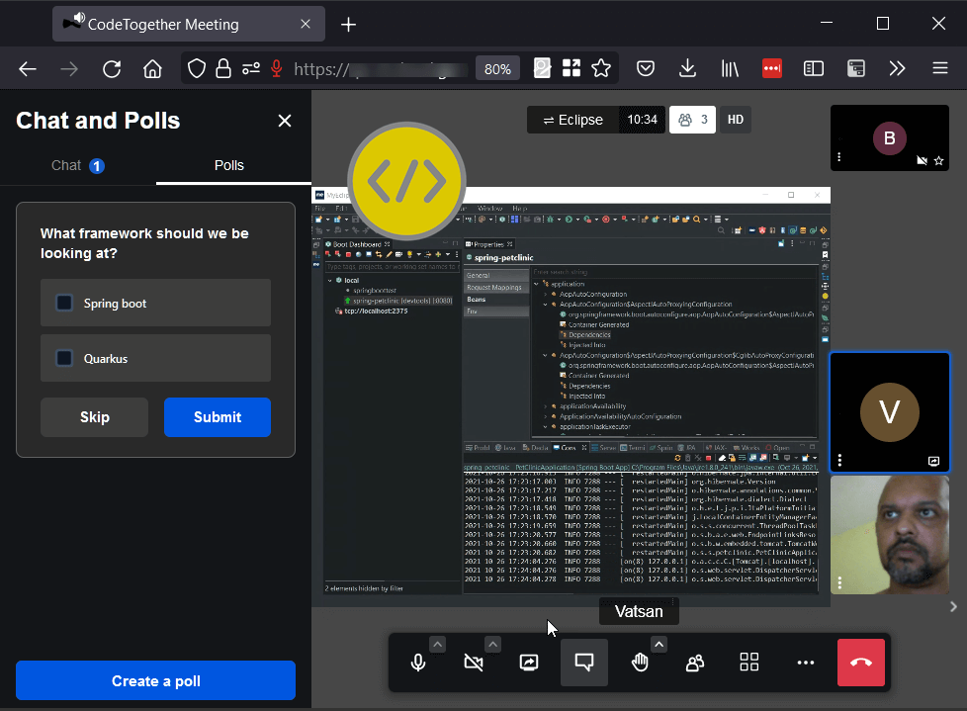The image size is (967, 711).
Task: Open options menu on participant B tile
Action: (838, 157)
